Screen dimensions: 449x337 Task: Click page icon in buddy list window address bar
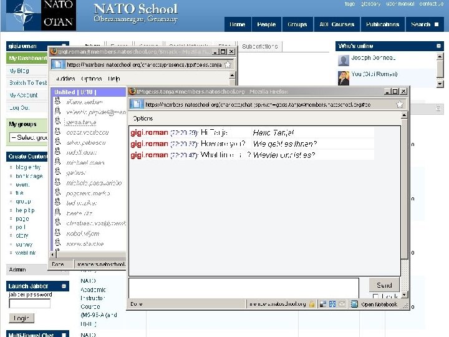click(x=58, y=65)
